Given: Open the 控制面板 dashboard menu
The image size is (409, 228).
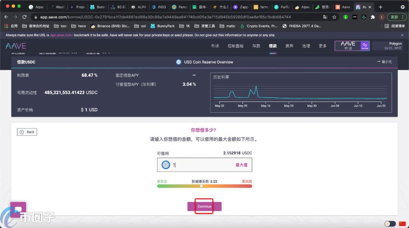Looking at the screenshot, I should tap(236, 46).
